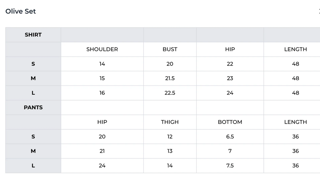Screen dimensions: 320x182
Task: Click the shirt SHOULDER column header
Action: tap(102, 49)
